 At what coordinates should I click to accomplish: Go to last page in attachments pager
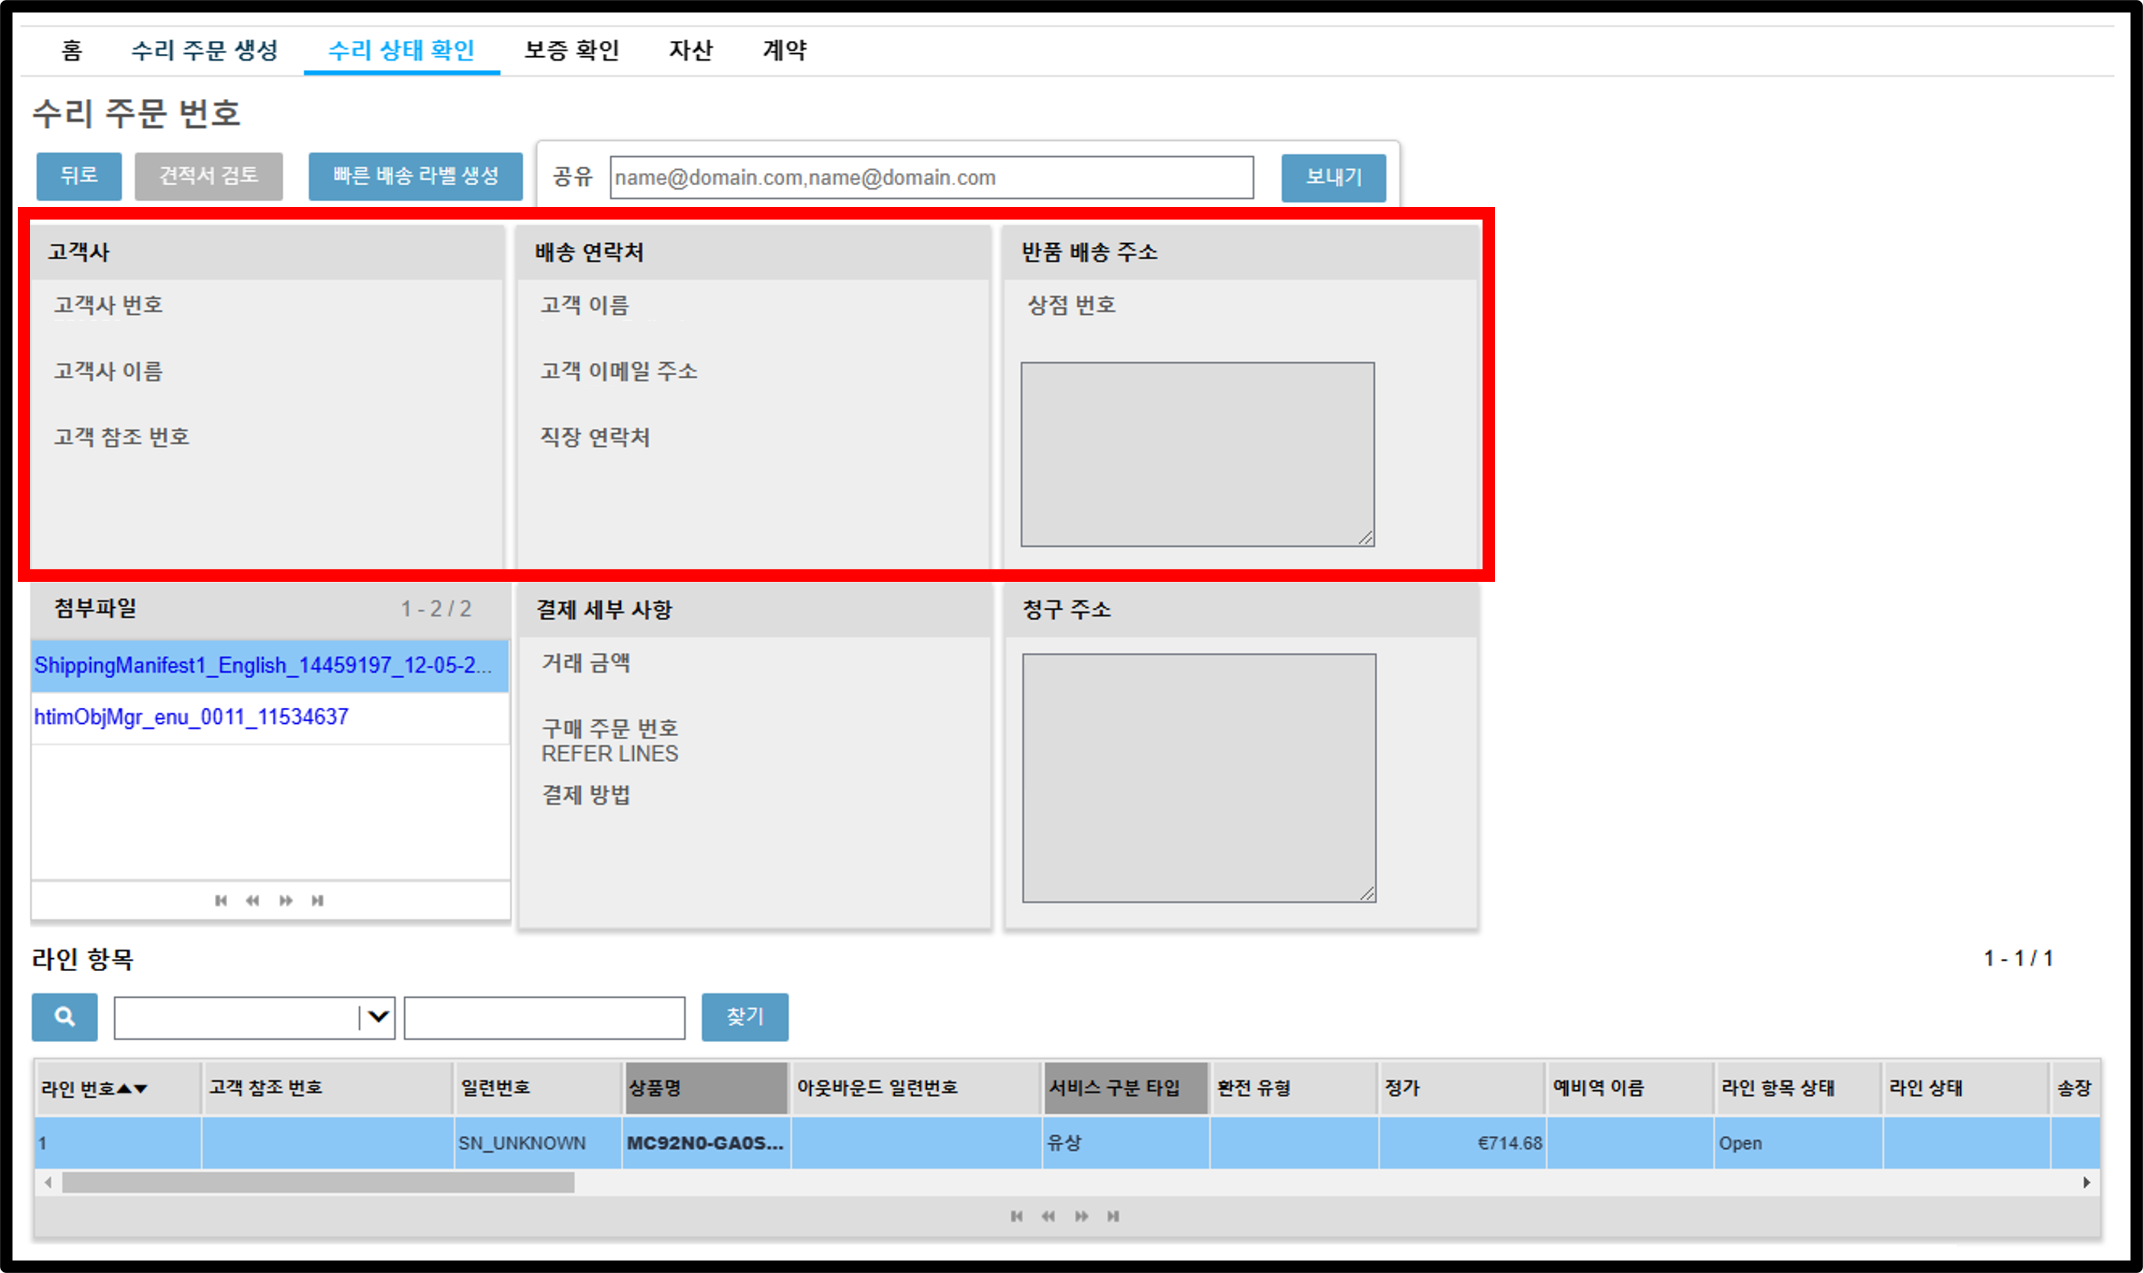[x=317, y=900]
